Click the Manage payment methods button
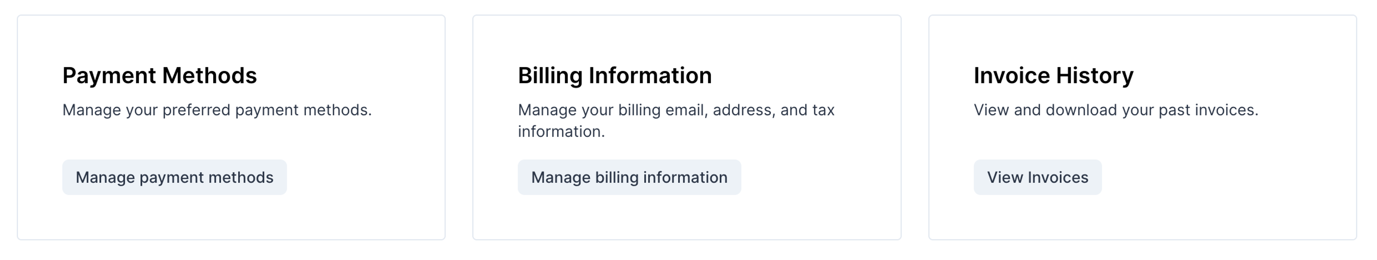Screen dimensions: 1377x260 (x=174, y=177)
